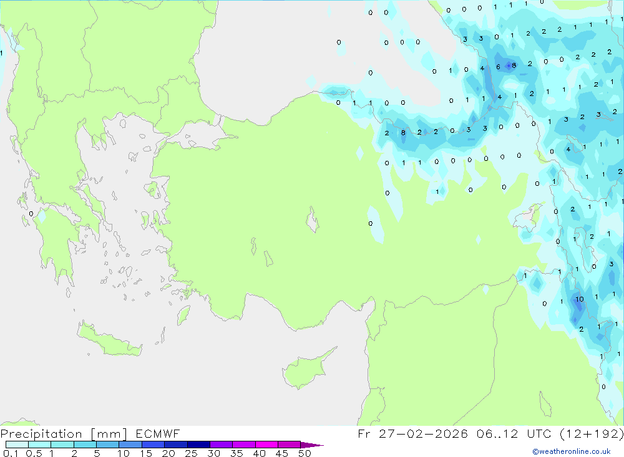Pick the 15–20 mm legend swatch
This screenshot has height=457, width=624.
154,445
